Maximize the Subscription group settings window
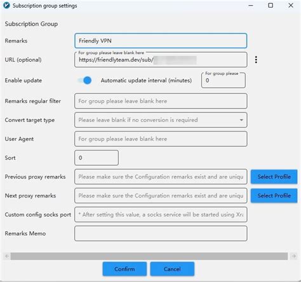 tap(271, 6)
